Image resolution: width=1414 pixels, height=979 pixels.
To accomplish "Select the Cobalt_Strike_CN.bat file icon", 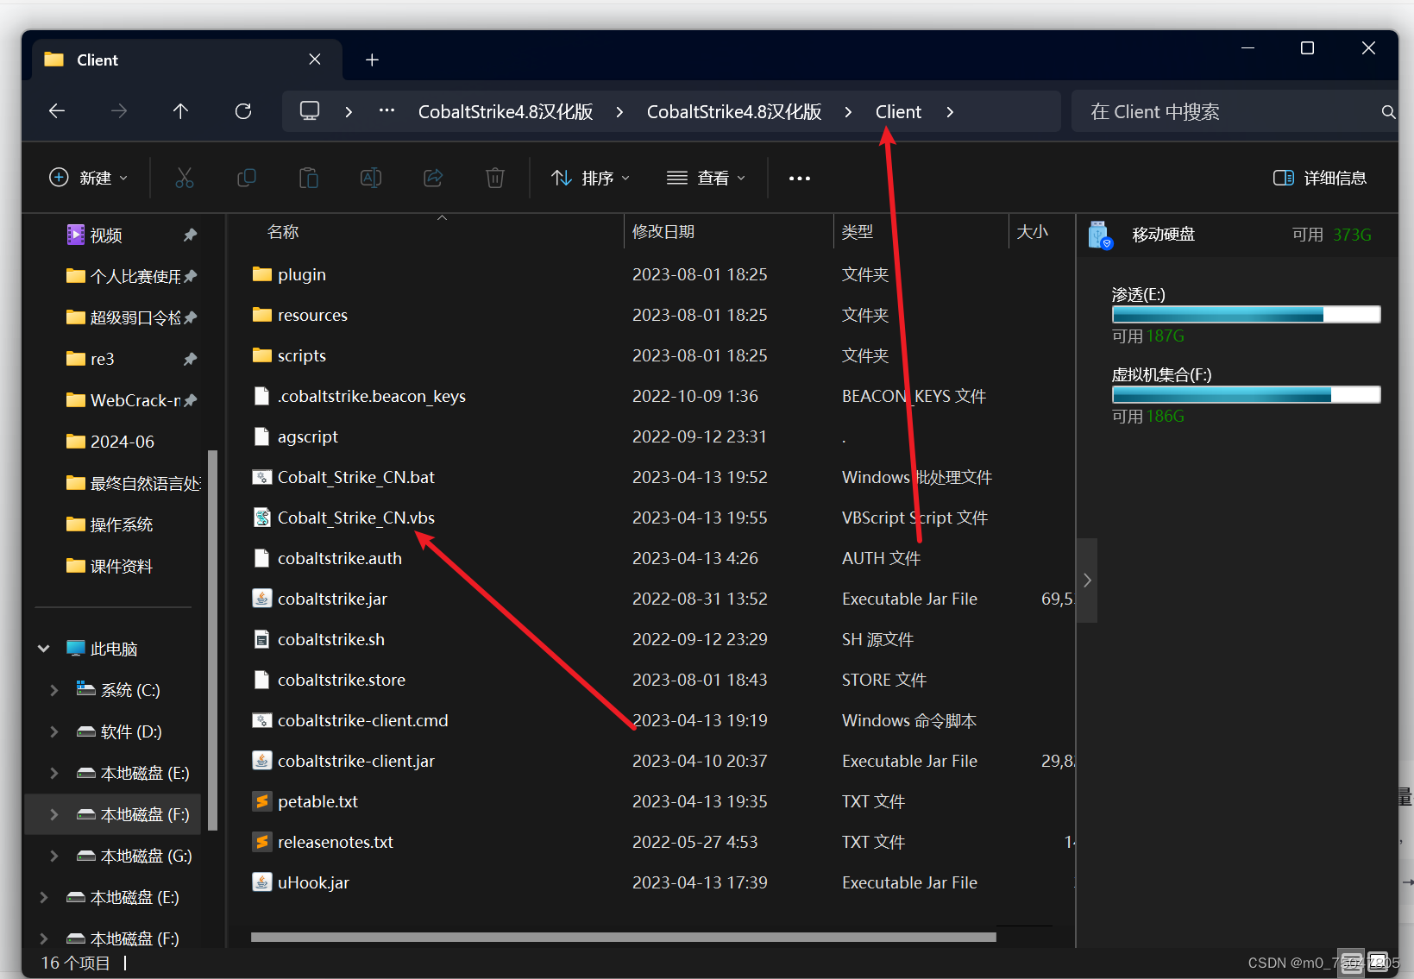I will tap(262, 477).
